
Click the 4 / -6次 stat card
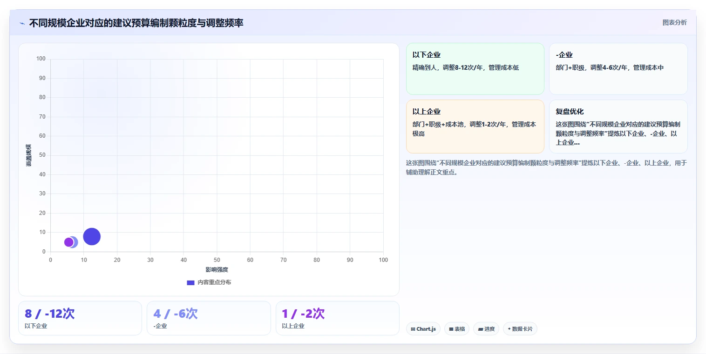209,318
